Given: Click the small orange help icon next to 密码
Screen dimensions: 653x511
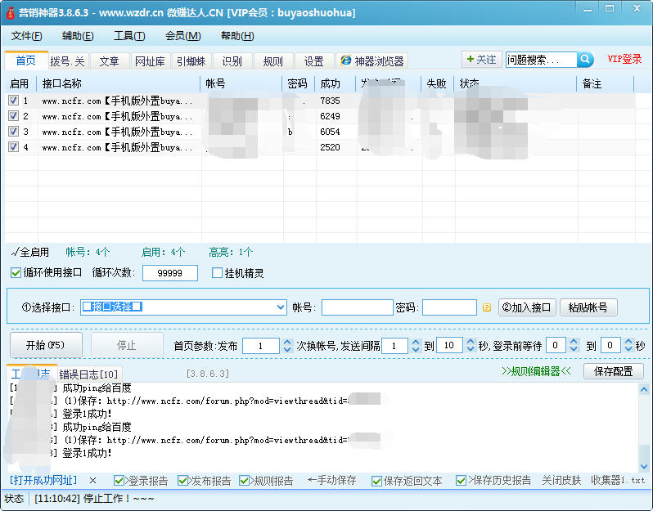Looking at the screenshot, I should click(486, 307).
